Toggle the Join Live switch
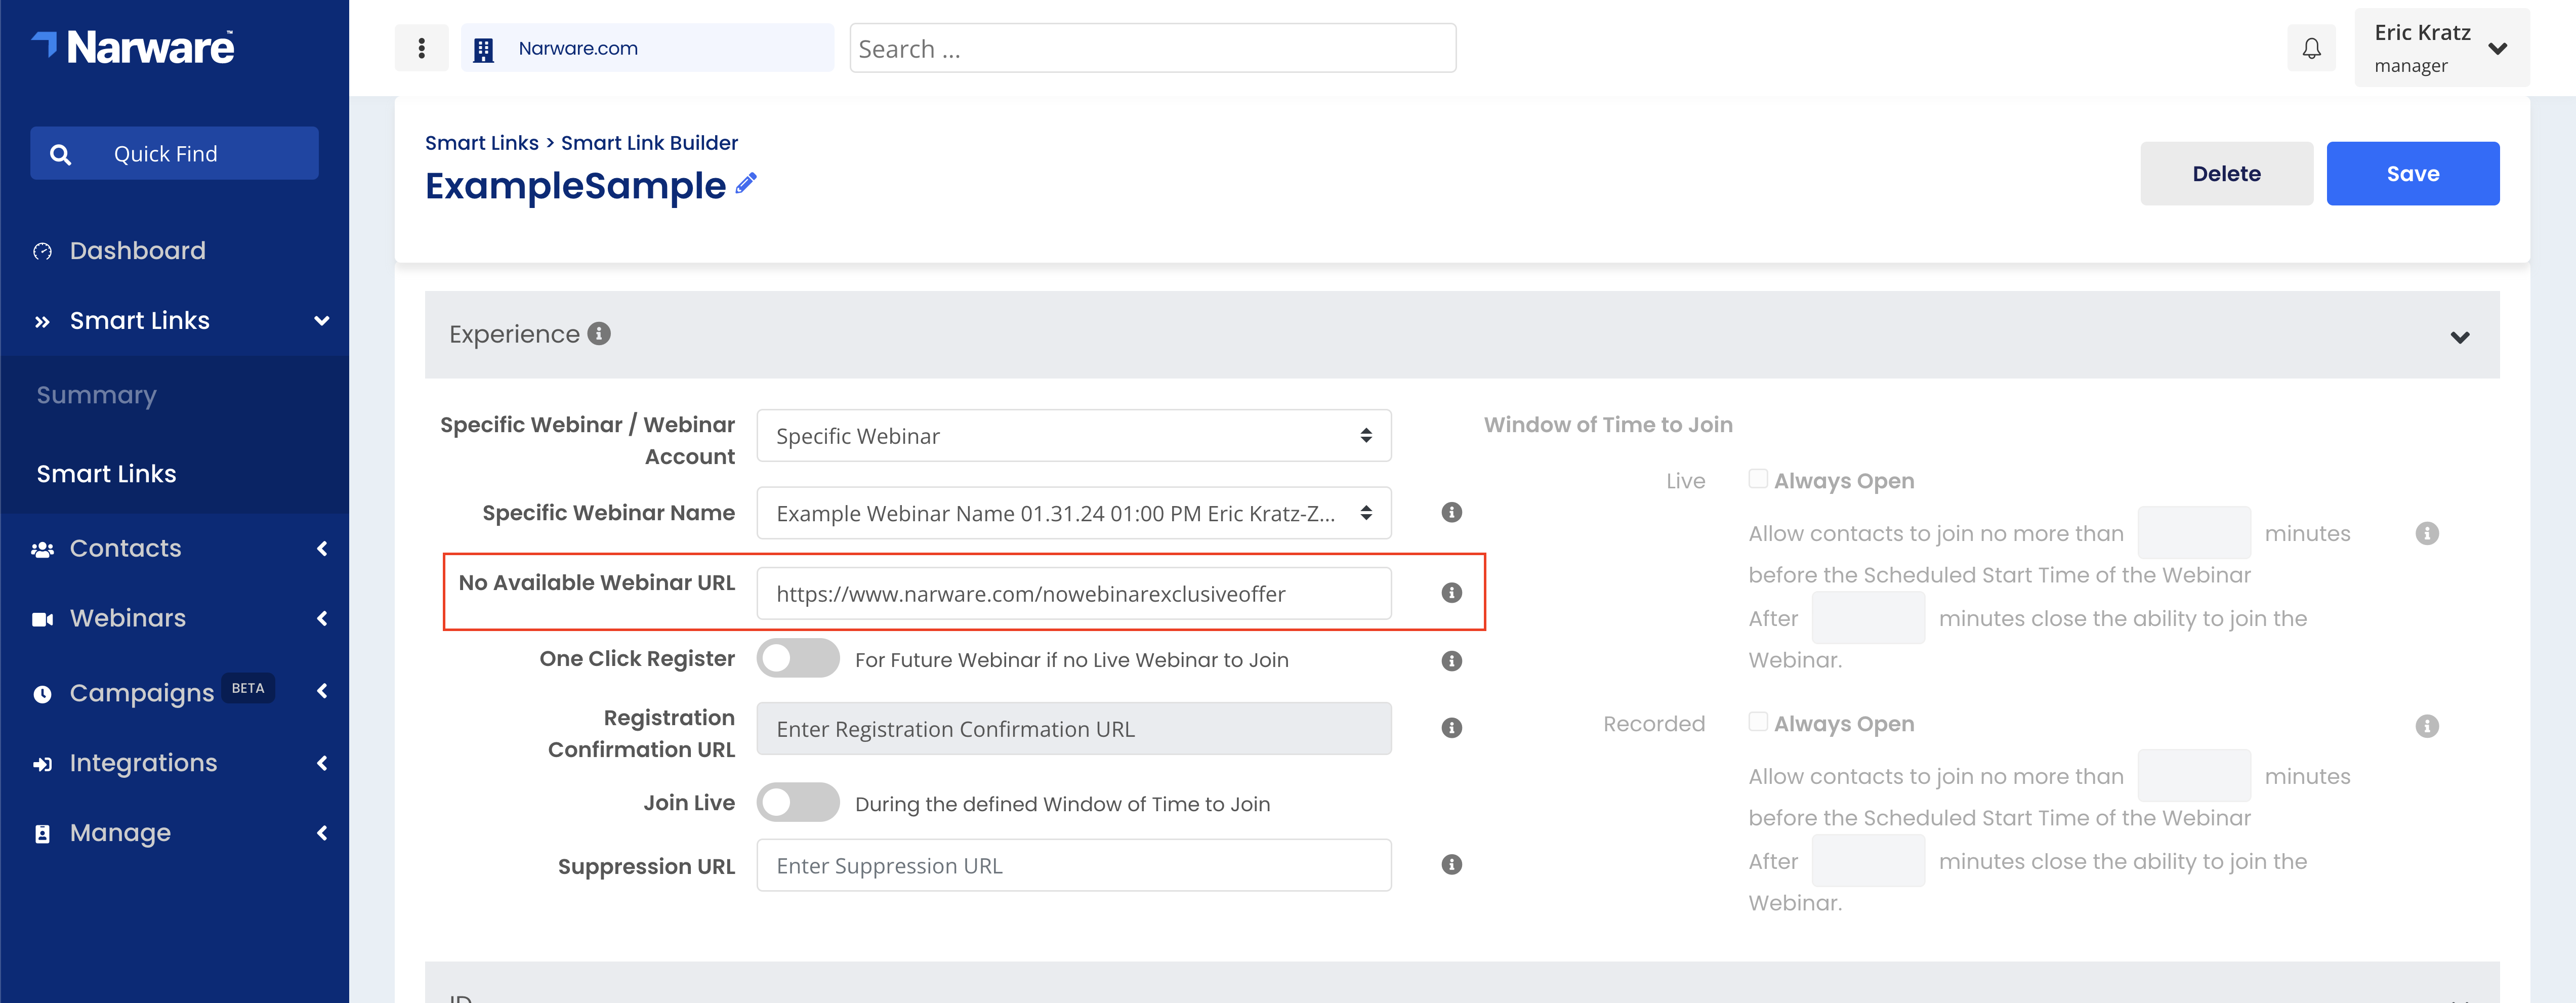2576x1003 pixels. 797,803
